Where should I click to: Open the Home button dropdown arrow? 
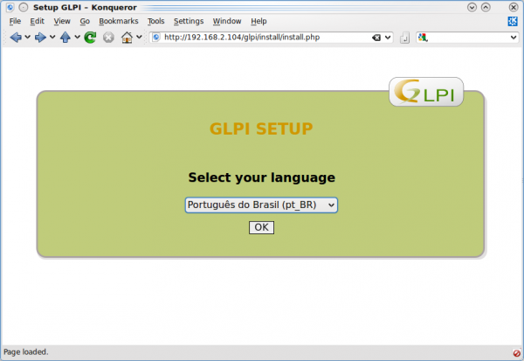click(x=139, y=37)
